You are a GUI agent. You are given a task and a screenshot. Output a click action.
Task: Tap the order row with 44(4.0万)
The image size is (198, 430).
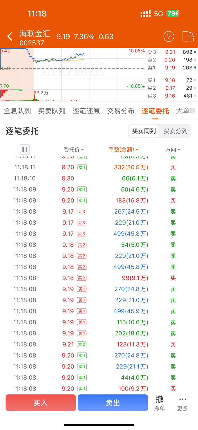point(99,378)
